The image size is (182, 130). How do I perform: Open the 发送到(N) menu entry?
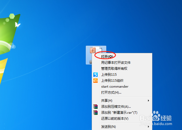(x=122, y=127)
